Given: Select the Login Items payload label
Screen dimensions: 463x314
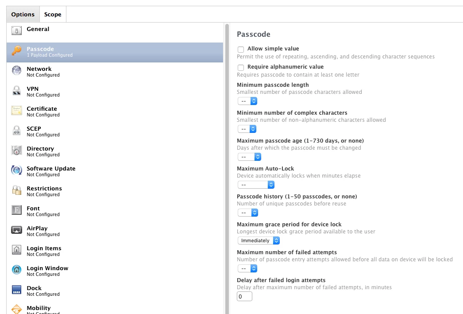Looking at the screenshot, I should [44, 248].
